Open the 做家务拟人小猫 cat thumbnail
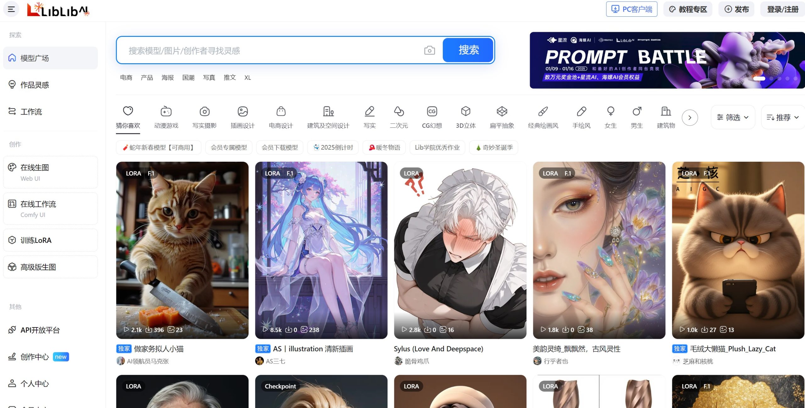Image resolution: width=805 pixels, height=408 pixels. [182, 250]
